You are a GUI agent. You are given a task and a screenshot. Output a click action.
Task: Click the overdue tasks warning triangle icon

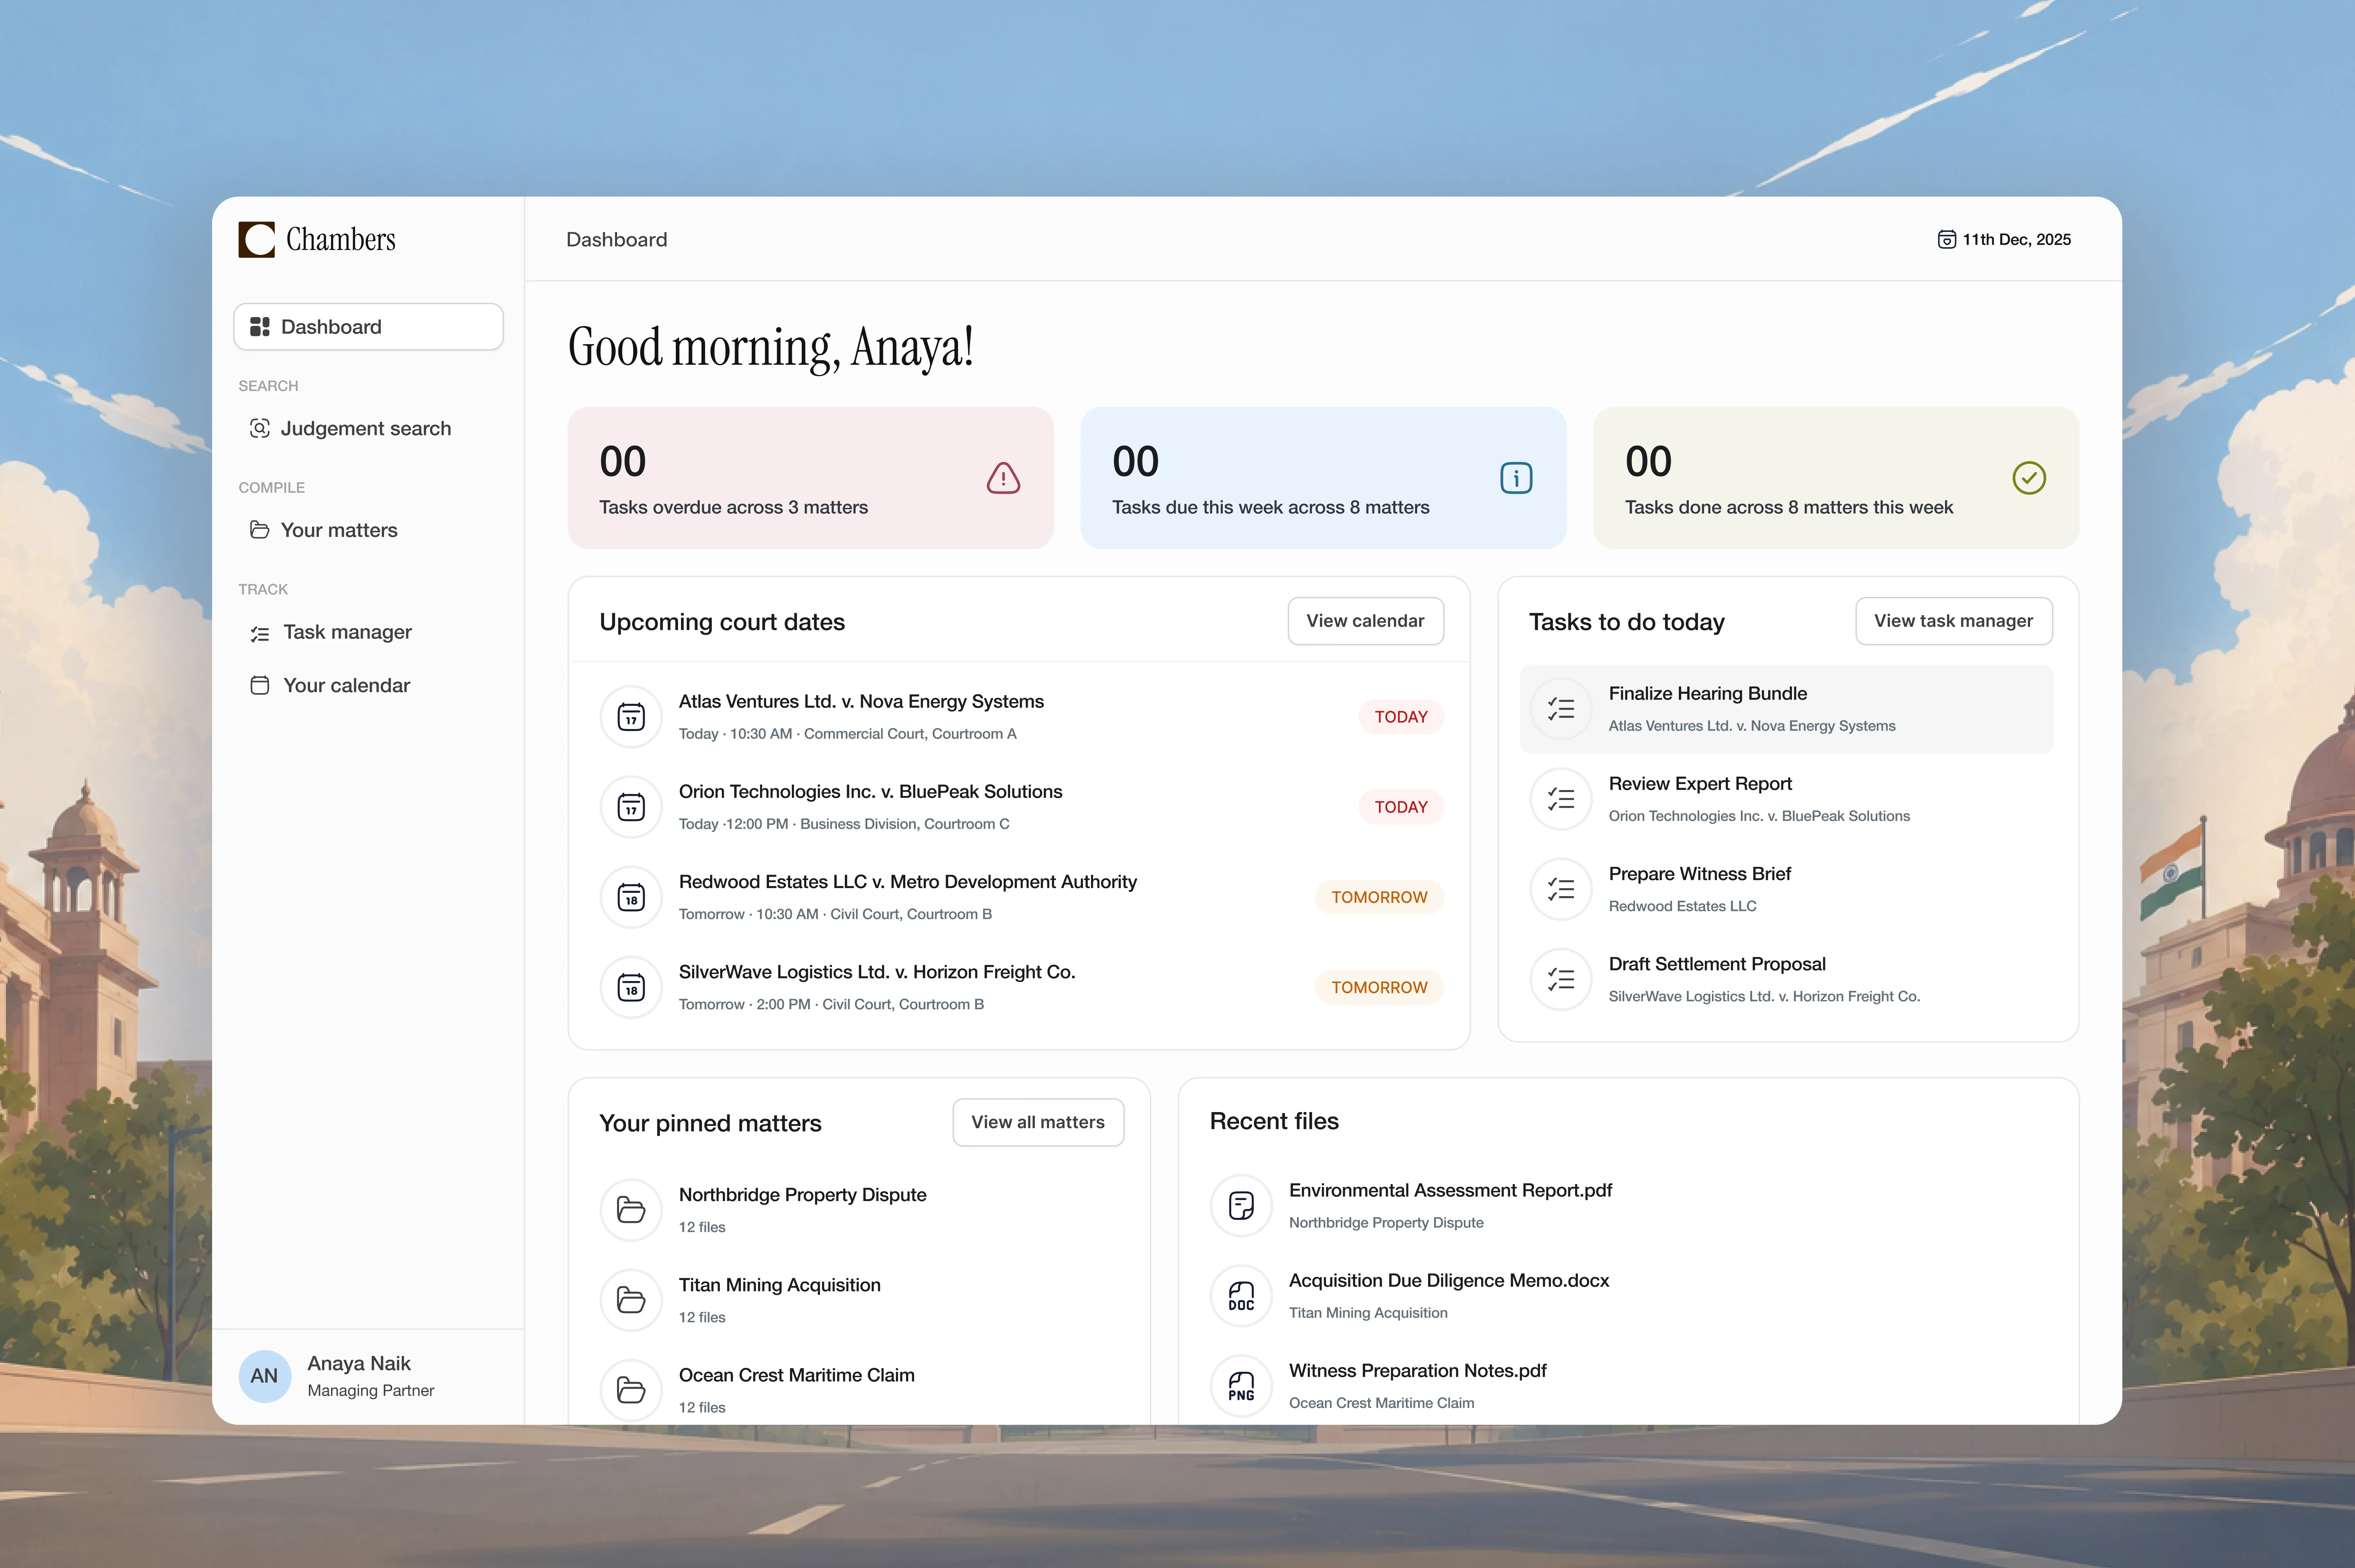pos(1003,478)
